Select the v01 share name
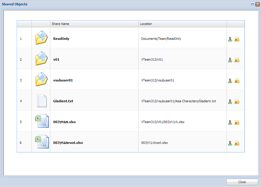Viewport: 261px width, 187px height. click(x=56, y=59)
